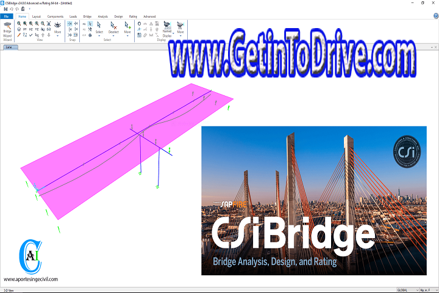
Task: Expand the Named Display dropdown arrow
Action: [x=173, y=34]
